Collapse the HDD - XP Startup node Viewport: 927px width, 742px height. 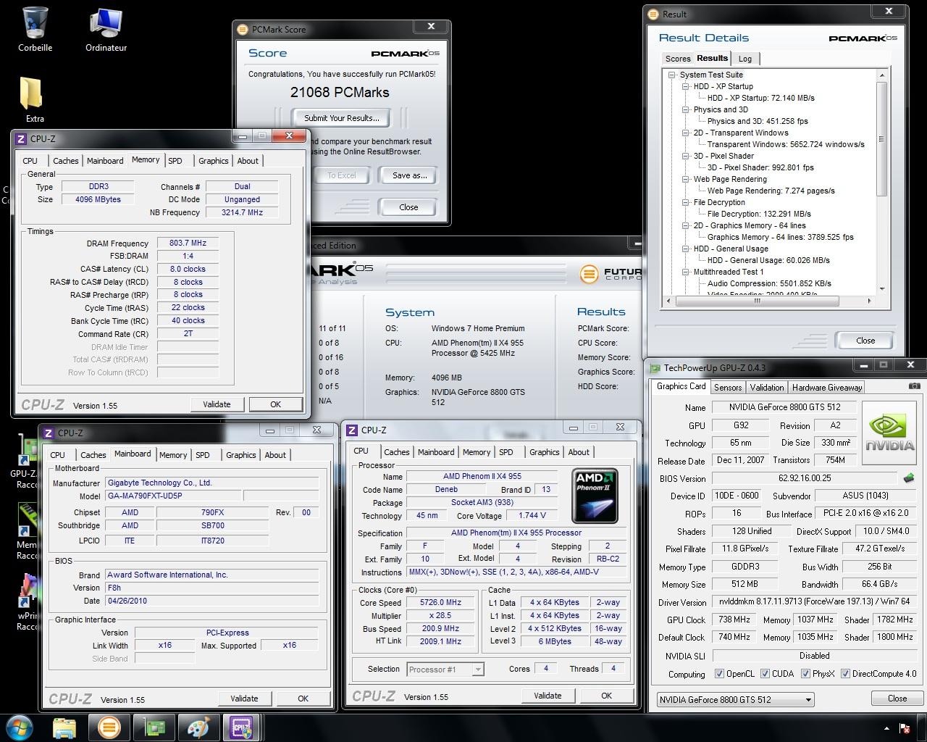(685, 86)
